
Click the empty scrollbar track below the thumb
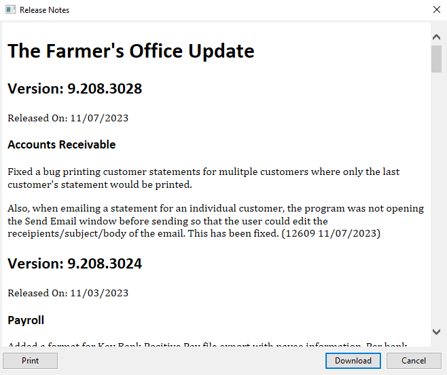437,203
